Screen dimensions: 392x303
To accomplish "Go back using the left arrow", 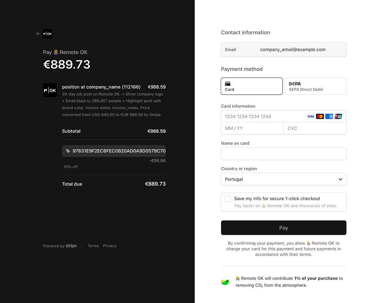I will coord(38,34).
